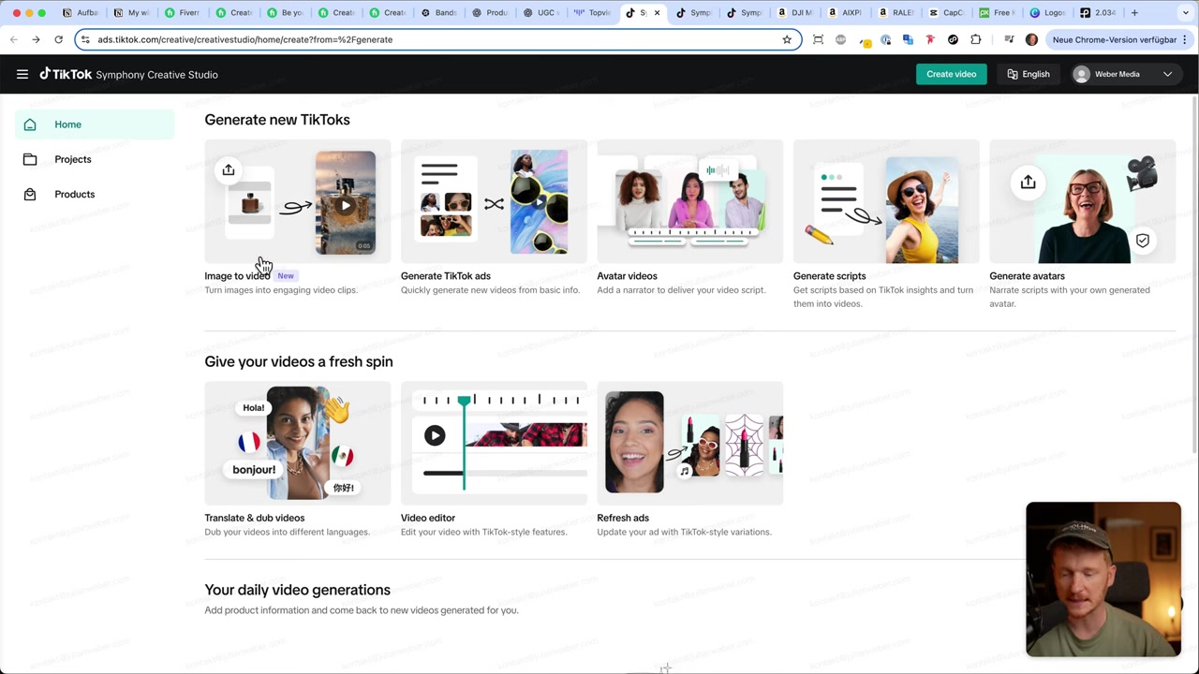Click the Image to video thumbnail
The height and width of the screenshot is (674, 1199).
(x=298, y=201)
